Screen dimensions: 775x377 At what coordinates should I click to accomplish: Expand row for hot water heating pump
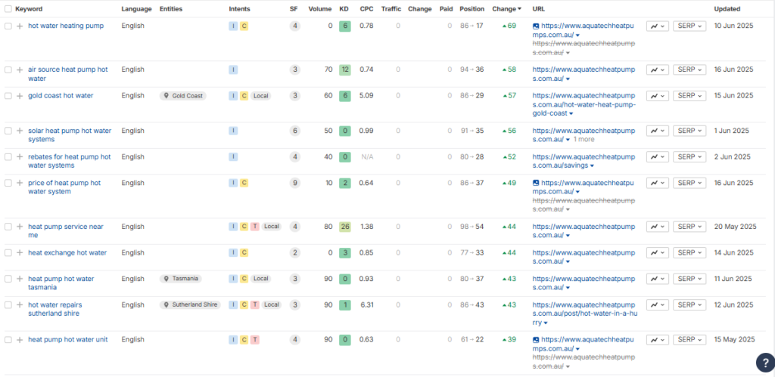[20, 26]
